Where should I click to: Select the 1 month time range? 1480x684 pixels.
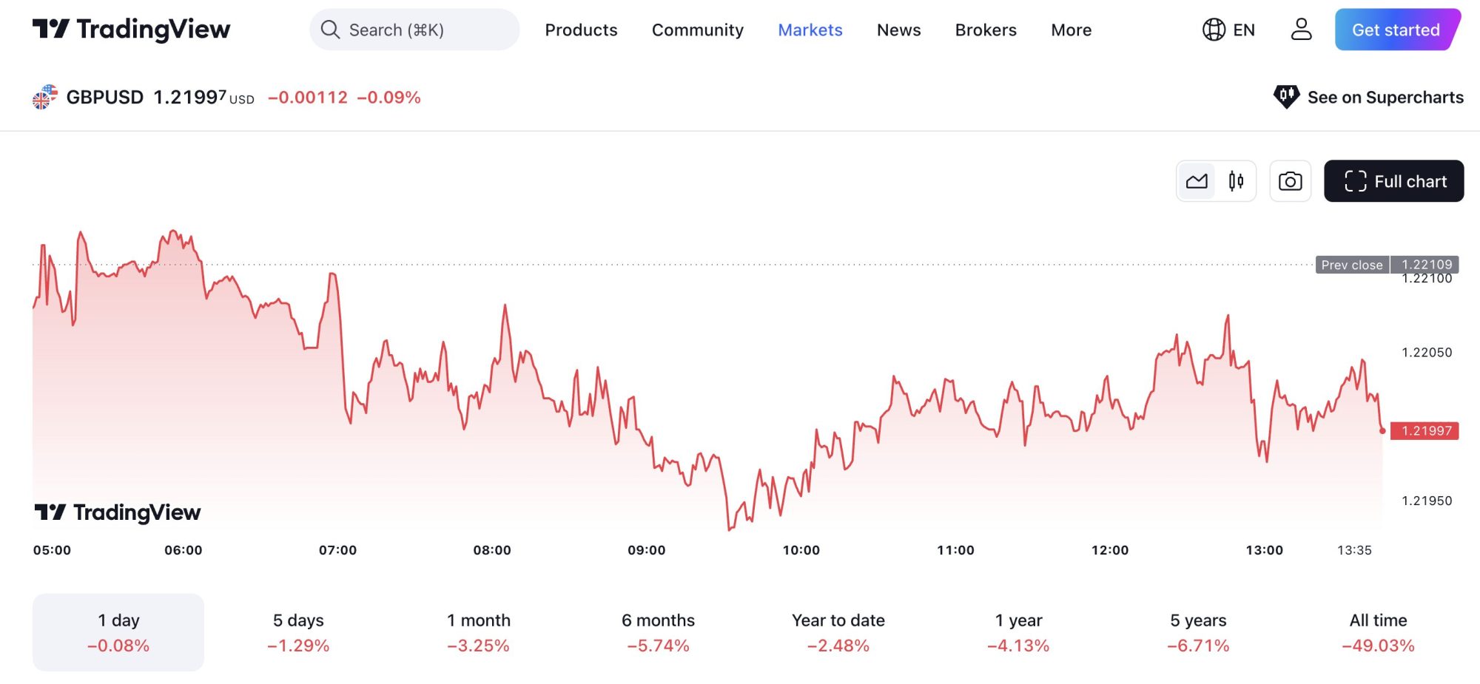point(478,632)
